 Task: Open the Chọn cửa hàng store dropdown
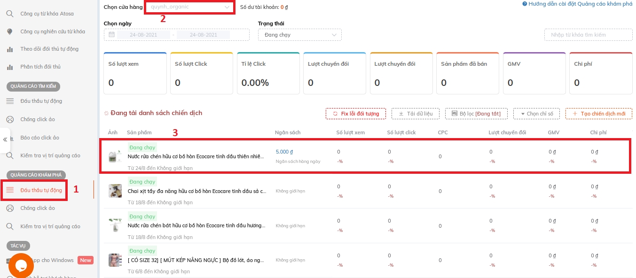(x=189, y=7)
